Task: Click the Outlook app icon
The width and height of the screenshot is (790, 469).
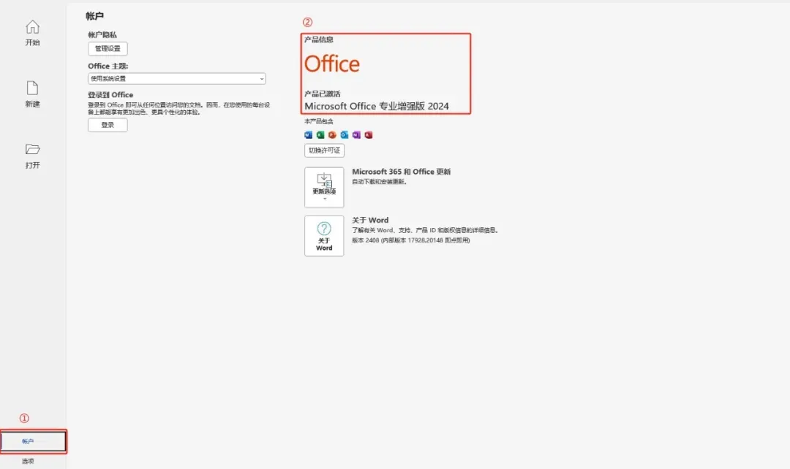Action: pyautogui.click(x=345, y=135)
